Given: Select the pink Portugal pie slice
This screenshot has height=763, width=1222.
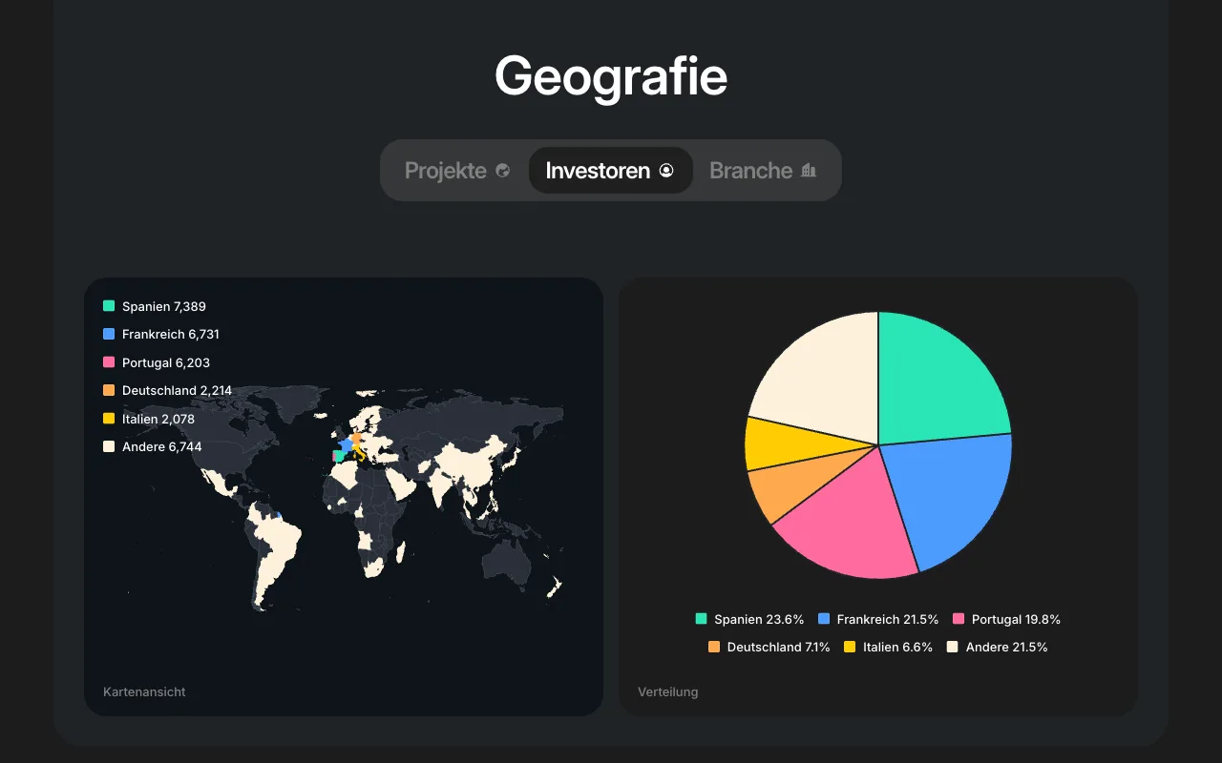Looking at the screenshot, I should pos(854,520).
